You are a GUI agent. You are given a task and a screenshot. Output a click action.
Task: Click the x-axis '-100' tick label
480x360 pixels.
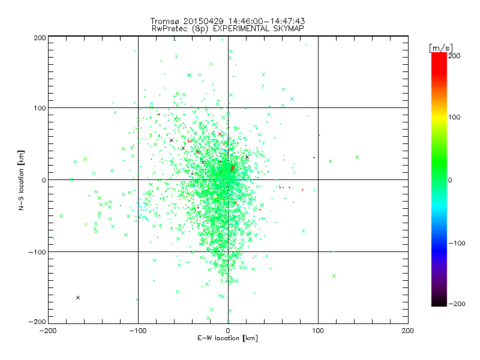[138, 331]
